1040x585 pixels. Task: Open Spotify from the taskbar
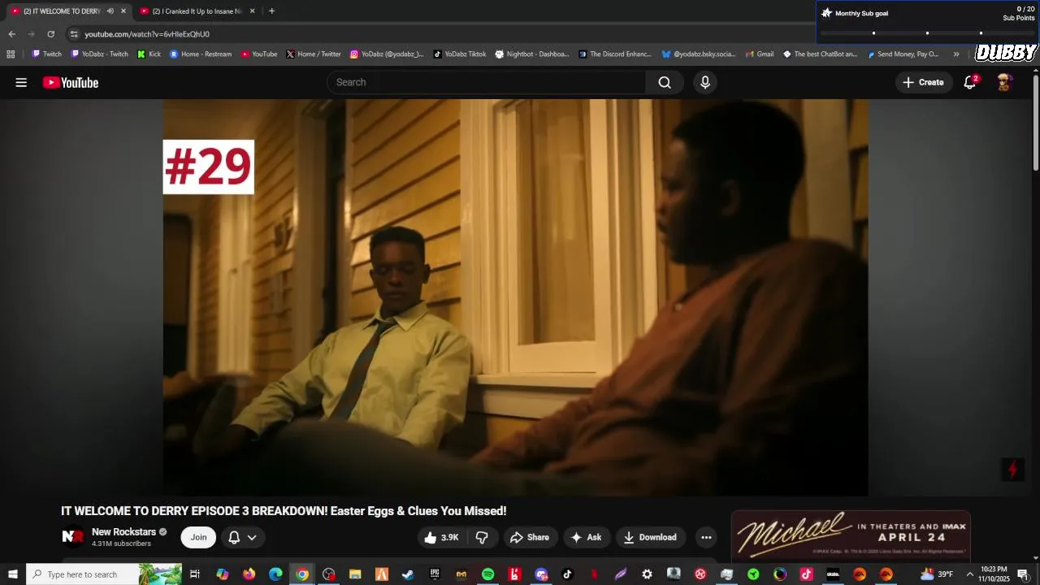click(487, 574)
